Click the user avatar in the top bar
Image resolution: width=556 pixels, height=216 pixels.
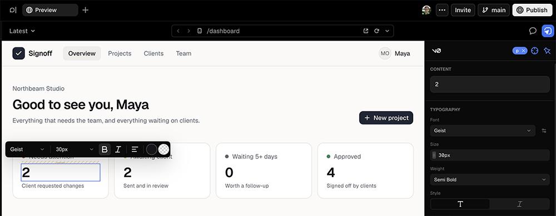426,10
